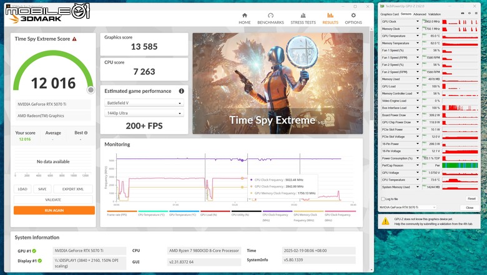Show the Estimated game performance info icon
The width and height of the screenshot is (487, 275).
pyautogui.click(x=182, y=91)
